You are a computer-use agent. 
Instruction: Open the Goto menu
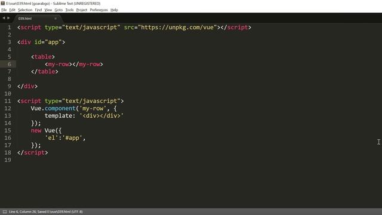58,10
